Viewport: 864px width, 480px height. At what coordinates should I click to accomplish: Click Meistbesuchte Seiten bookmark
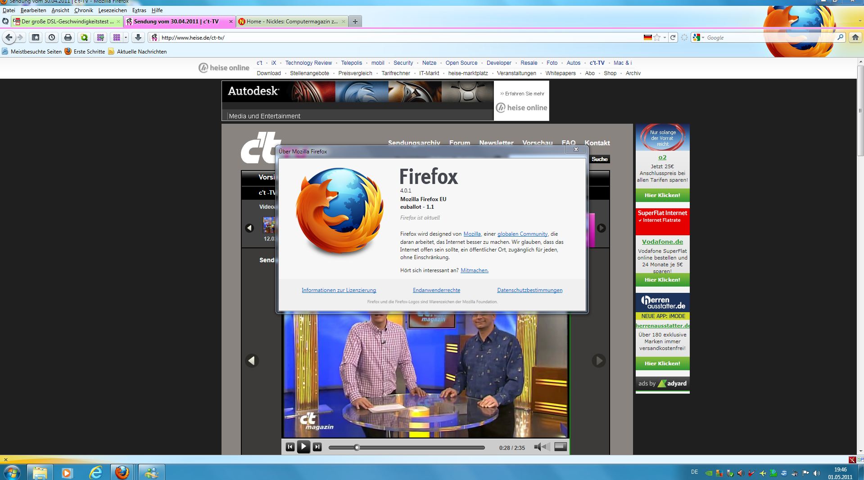(32, 51)
